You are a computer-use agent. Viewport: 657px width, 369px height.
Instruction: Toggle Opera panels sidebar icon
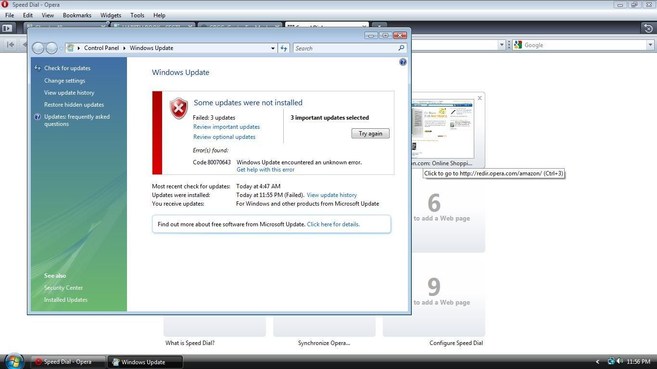(7, 28)
